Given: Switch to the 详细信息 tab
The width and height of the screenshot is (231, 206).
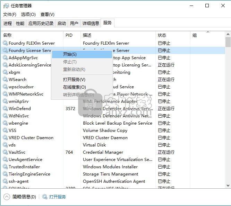Looking at the screenshot, I should (91, 24).
